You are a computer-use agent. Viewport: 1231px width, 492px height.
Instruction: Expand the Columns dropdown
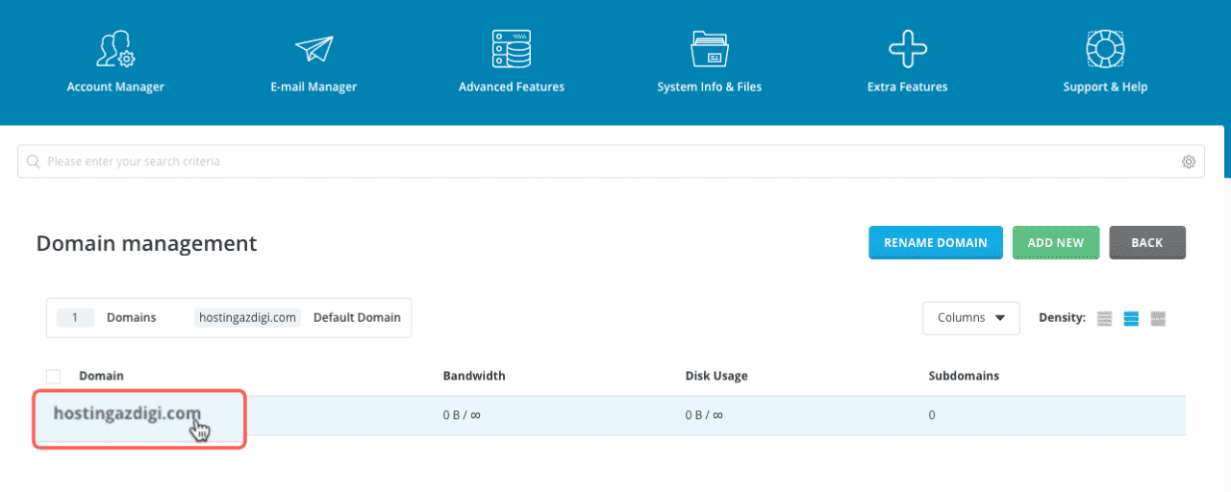(970, 318)
